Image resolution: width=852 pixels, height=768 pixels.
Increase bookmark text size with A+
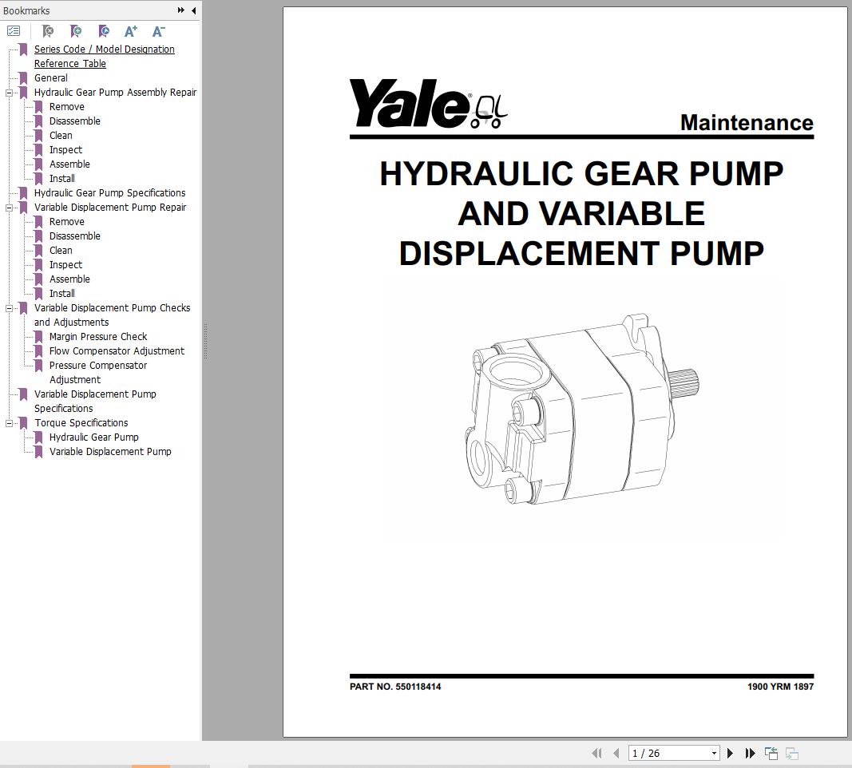click(x=131, y=31)
